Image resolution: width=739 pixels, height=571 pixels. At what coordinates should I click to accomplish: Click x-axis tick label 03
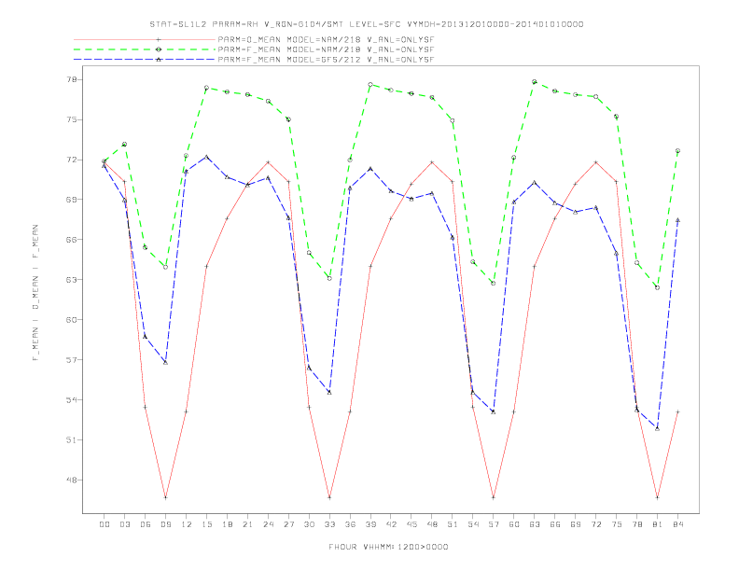coord(124,524)
